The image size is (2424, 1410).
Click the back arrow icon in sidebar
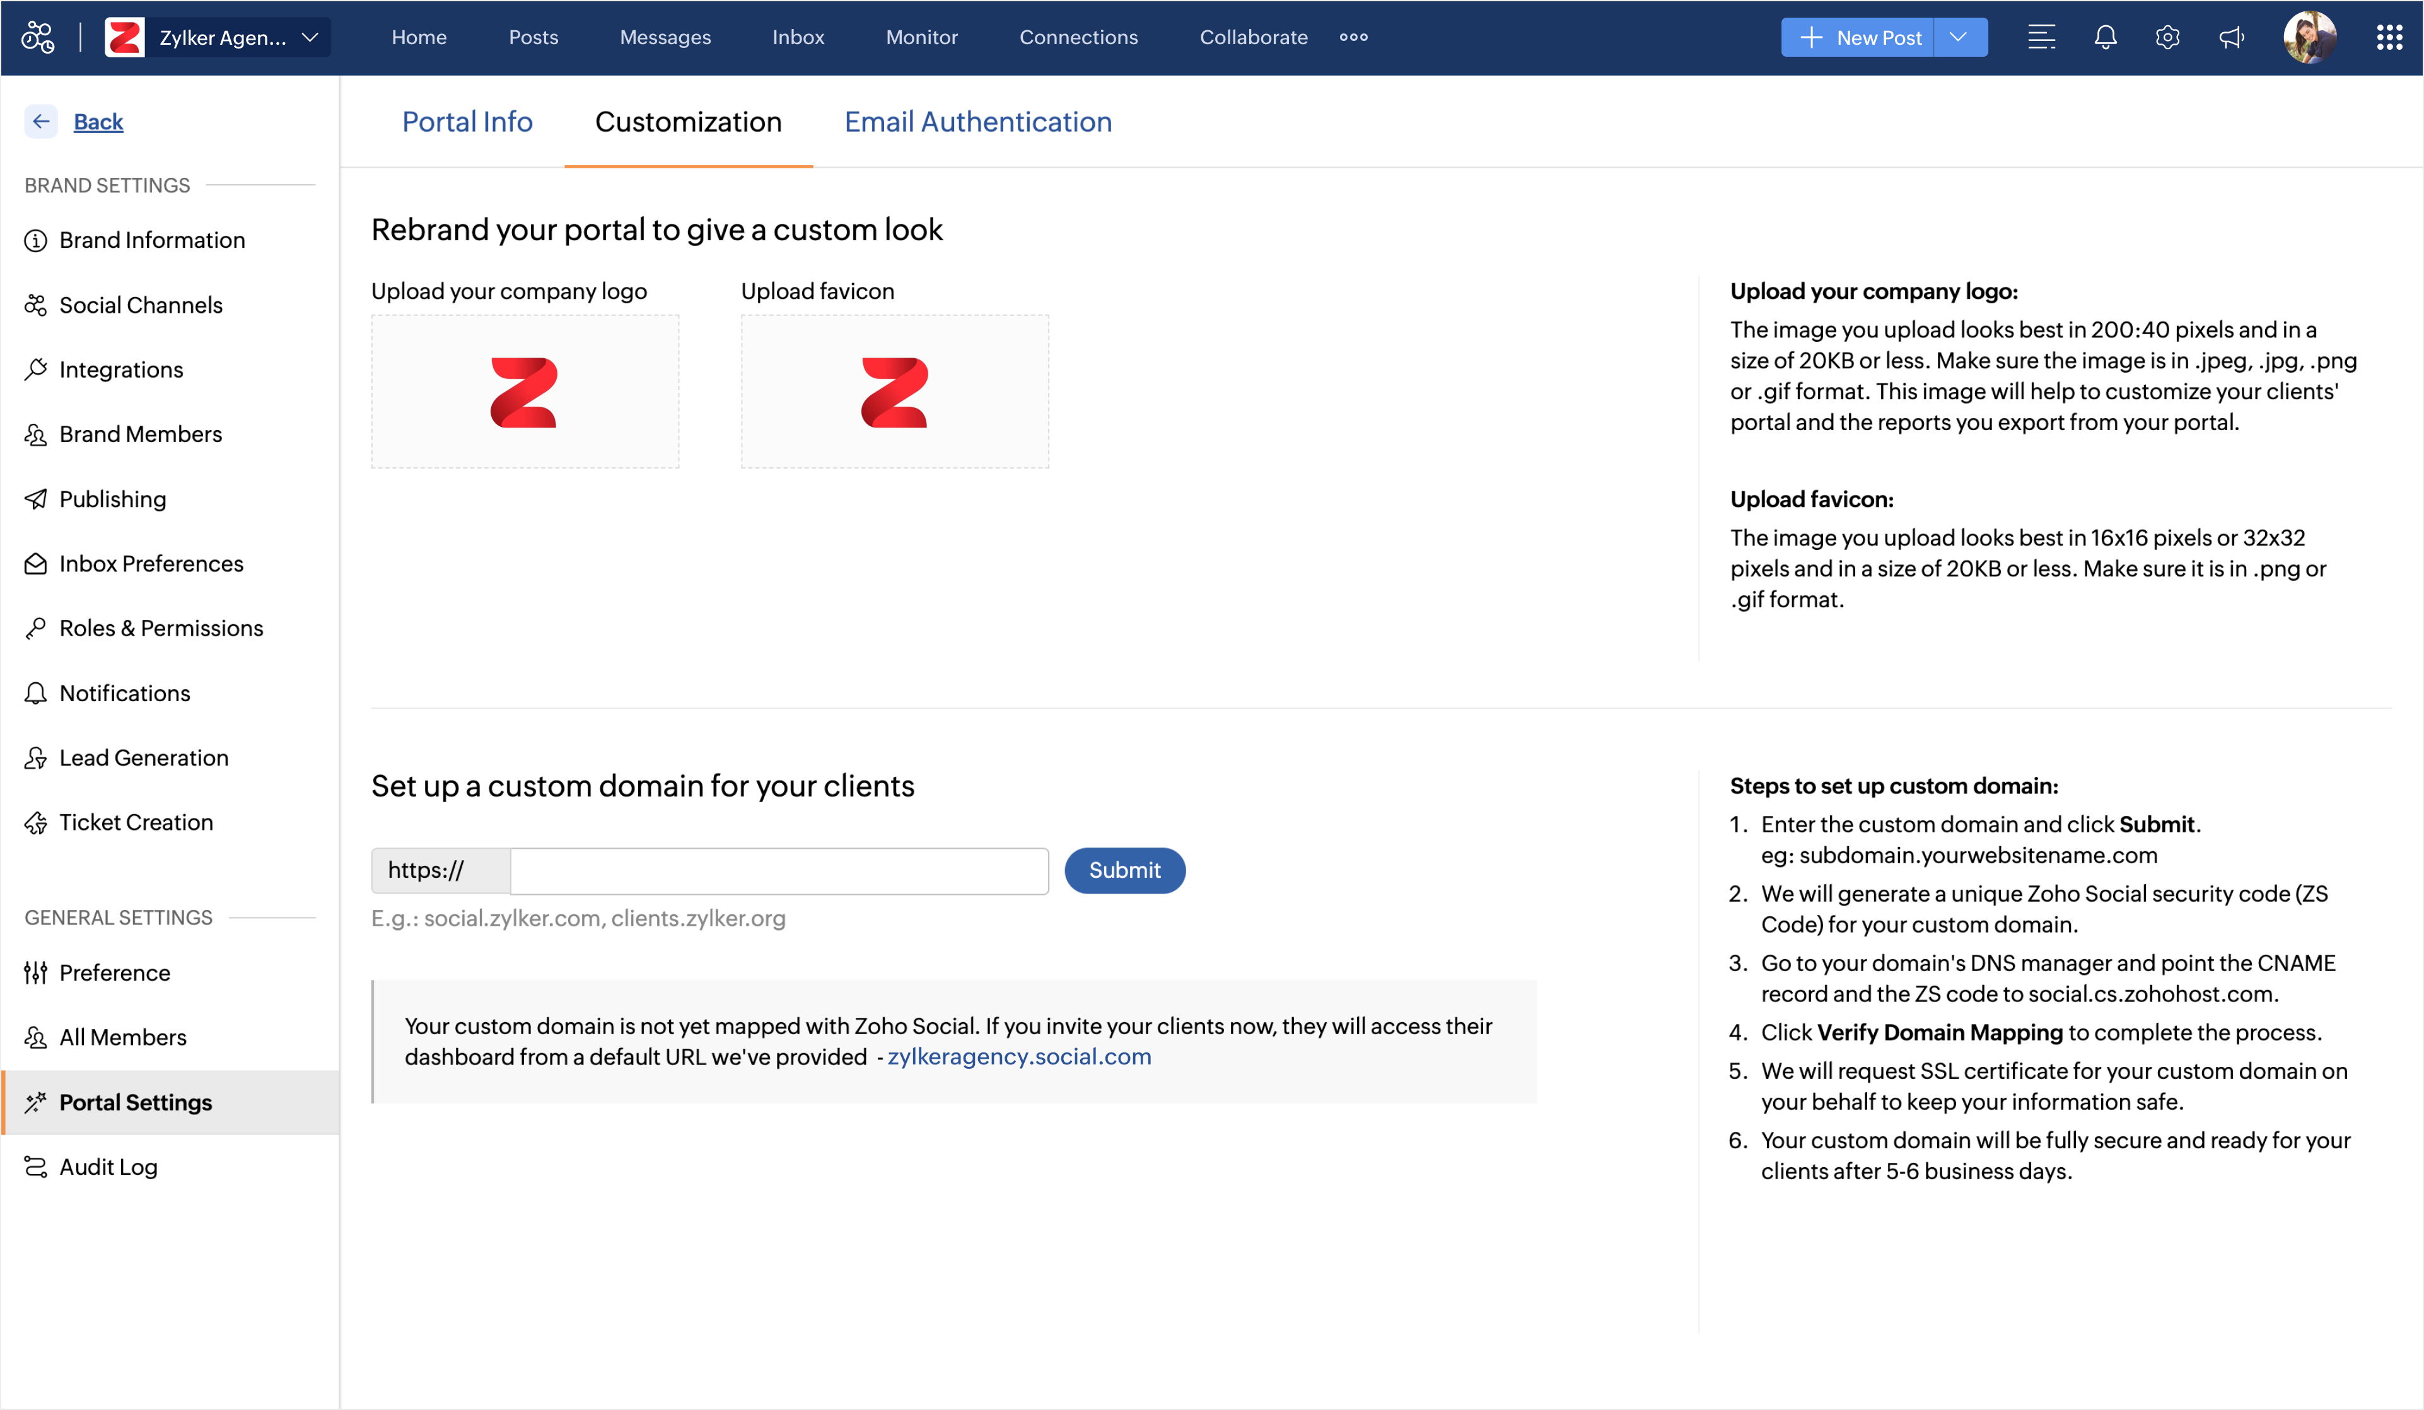[40, 121]
